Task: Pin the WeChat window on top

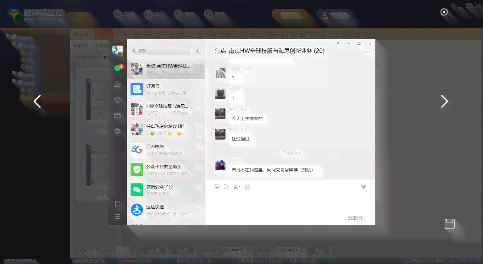Action: click(338, 44)
